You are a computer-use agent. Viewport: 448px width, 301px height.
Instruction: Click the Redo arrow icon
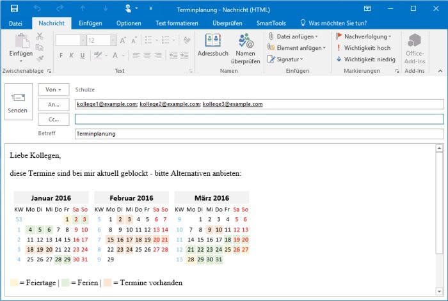click(60, 8)
